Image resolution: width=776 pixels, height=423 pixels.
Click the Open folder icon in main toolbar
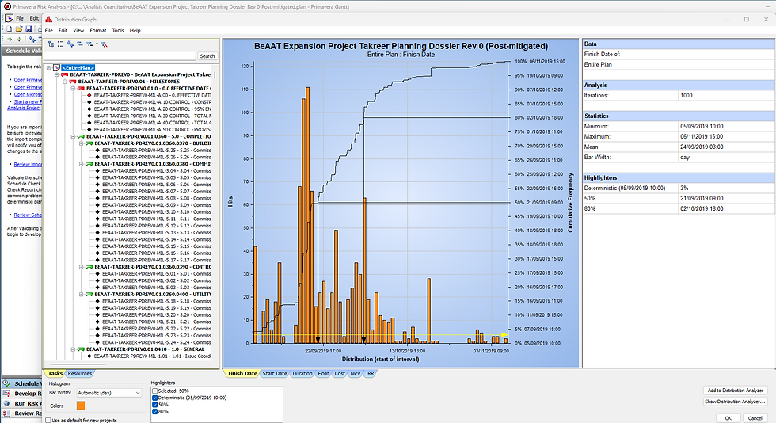click(19, 29)
